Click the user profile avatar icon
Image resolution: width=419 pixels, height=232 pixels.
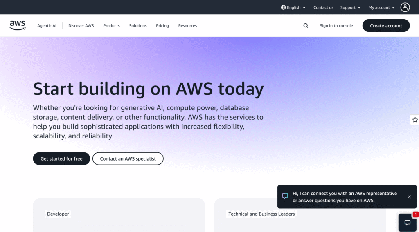[405, 7]
